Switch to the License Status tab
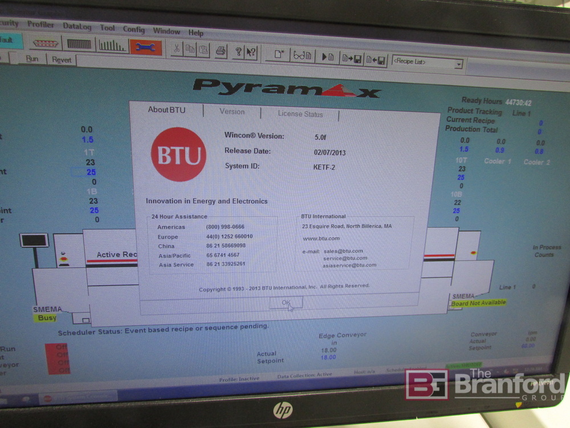570x428 pixels. click(300, 114)
